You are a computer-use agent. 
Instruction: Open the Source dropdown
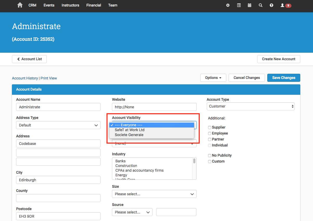(x=132, y=212)
